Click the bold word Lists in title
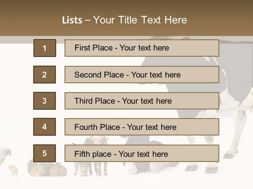The image size is (253, 189). click(x=72, y=20)
